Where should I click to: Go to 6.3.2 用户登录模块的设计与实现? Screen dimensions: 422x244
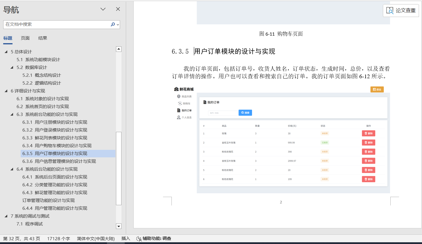(55, 130)
